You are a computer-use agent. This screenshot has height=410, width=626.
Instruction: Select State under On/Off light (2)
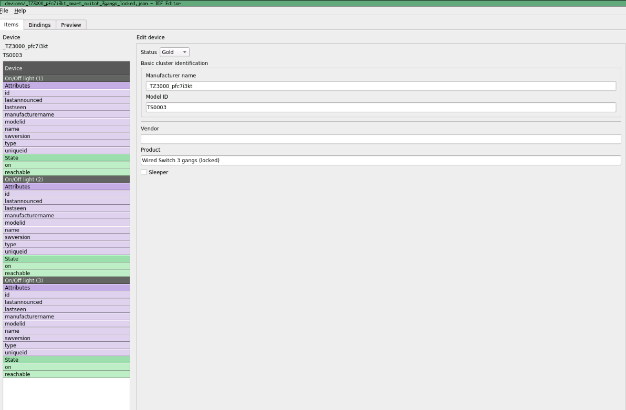click(x=66, y=259)
